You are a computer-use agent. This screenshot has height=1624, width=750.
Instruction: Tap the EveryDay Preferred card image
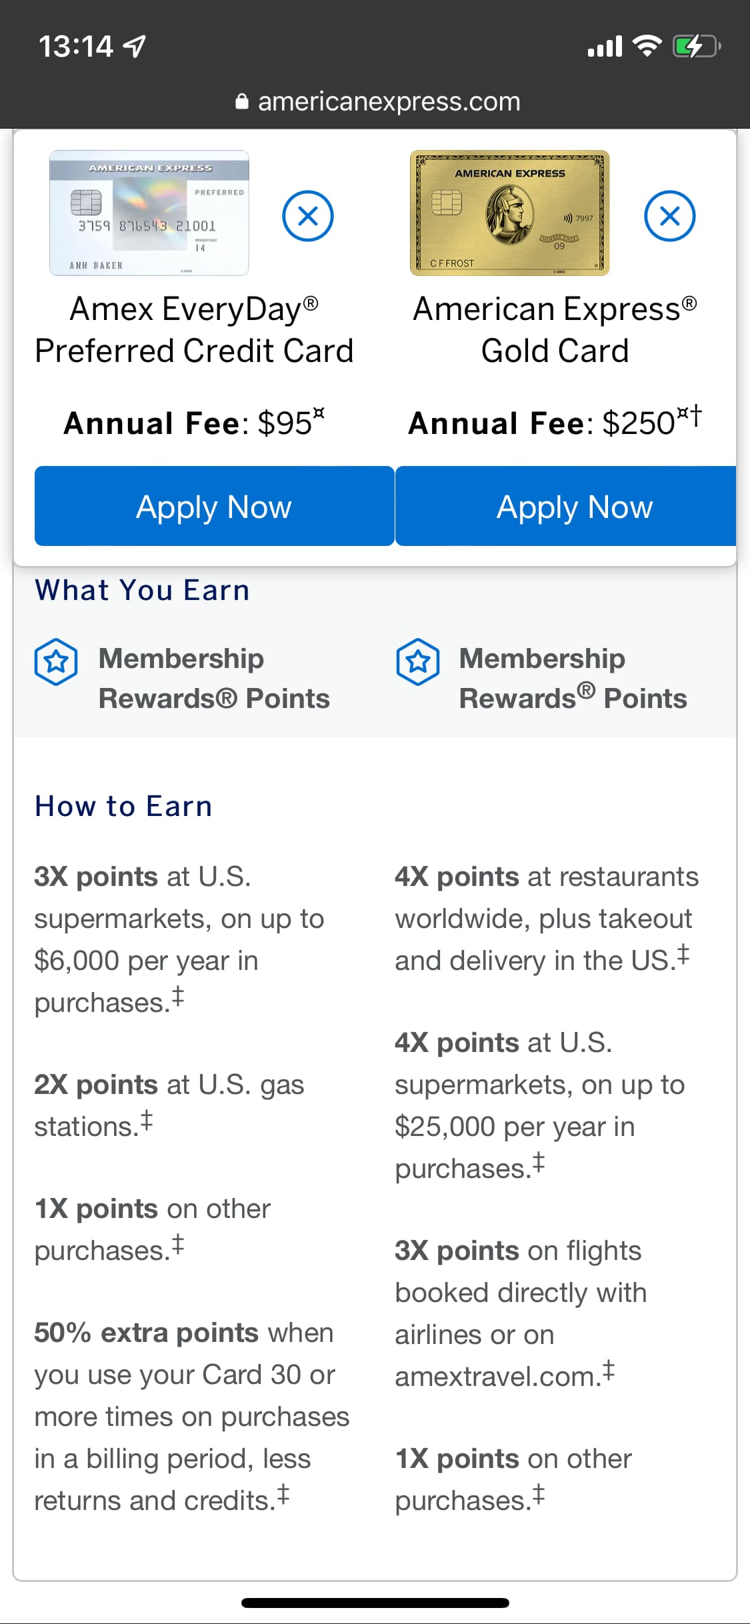(x=149, y=213)
